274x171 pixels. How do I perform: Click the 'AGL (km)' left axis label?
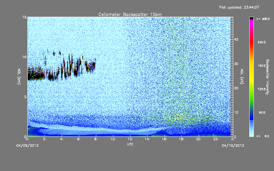(x=19, y=77)
